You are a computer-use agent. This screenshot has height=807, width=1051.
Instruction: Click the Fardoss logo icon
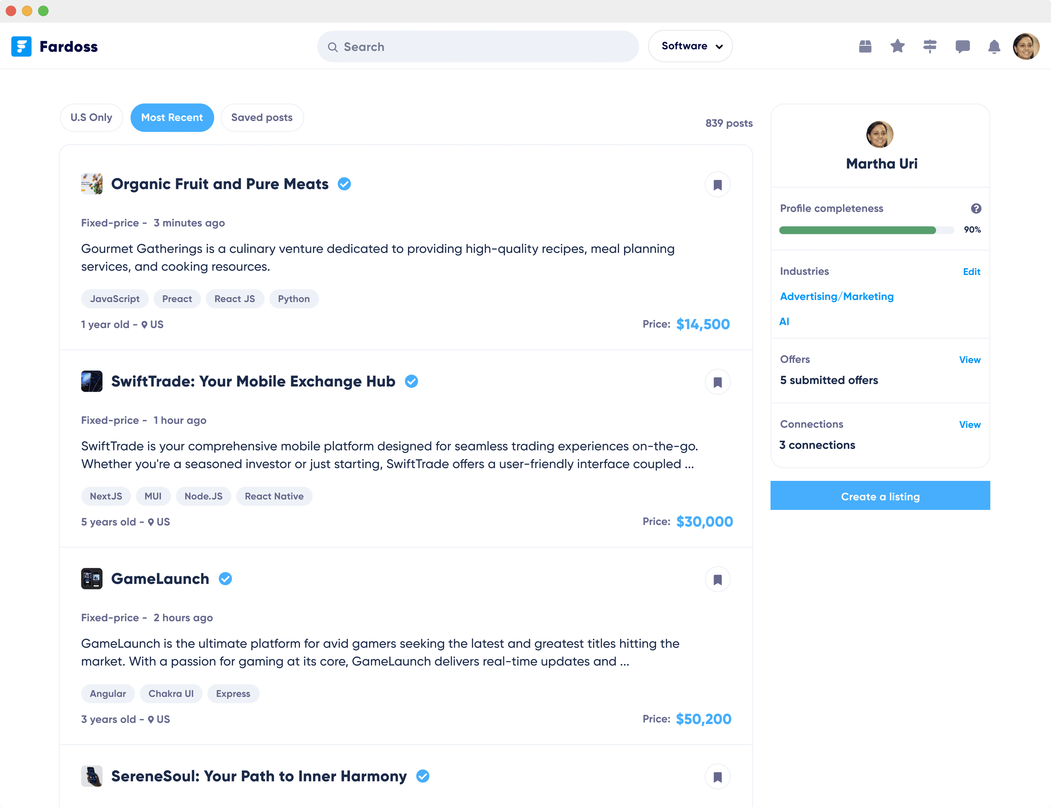(x=22, y=47)
